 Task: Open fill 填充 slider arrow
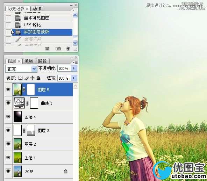click(74, 78)
